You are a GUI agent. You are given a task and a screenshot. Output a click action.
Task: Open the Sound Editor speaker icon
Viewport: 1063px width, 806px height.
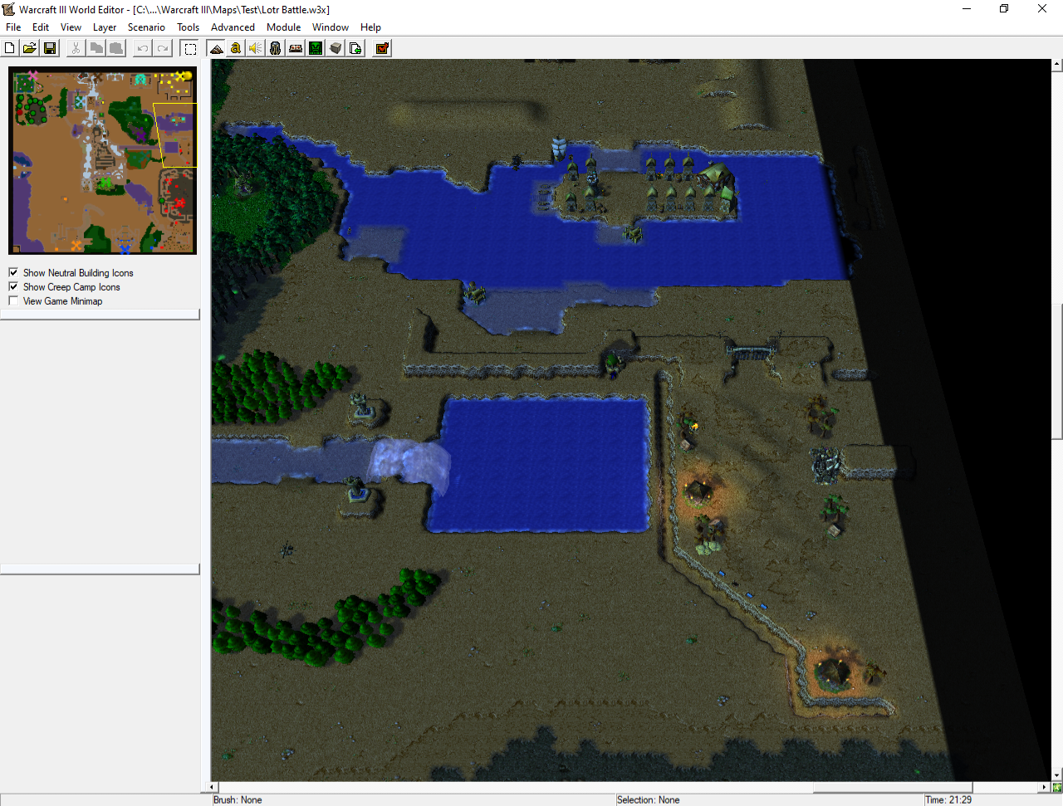[256, 48]
